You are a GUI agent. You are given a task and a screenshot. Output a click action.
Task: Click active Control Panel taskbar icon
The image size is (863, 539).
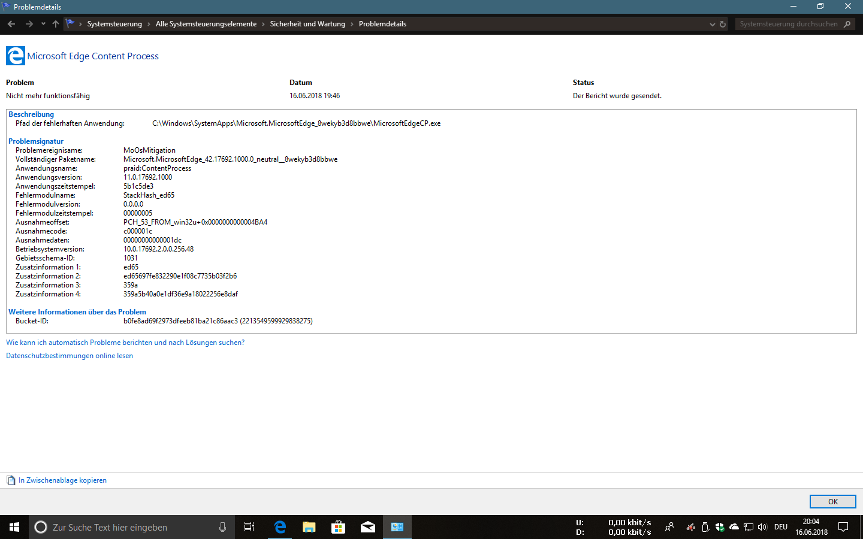coord(397,527)
